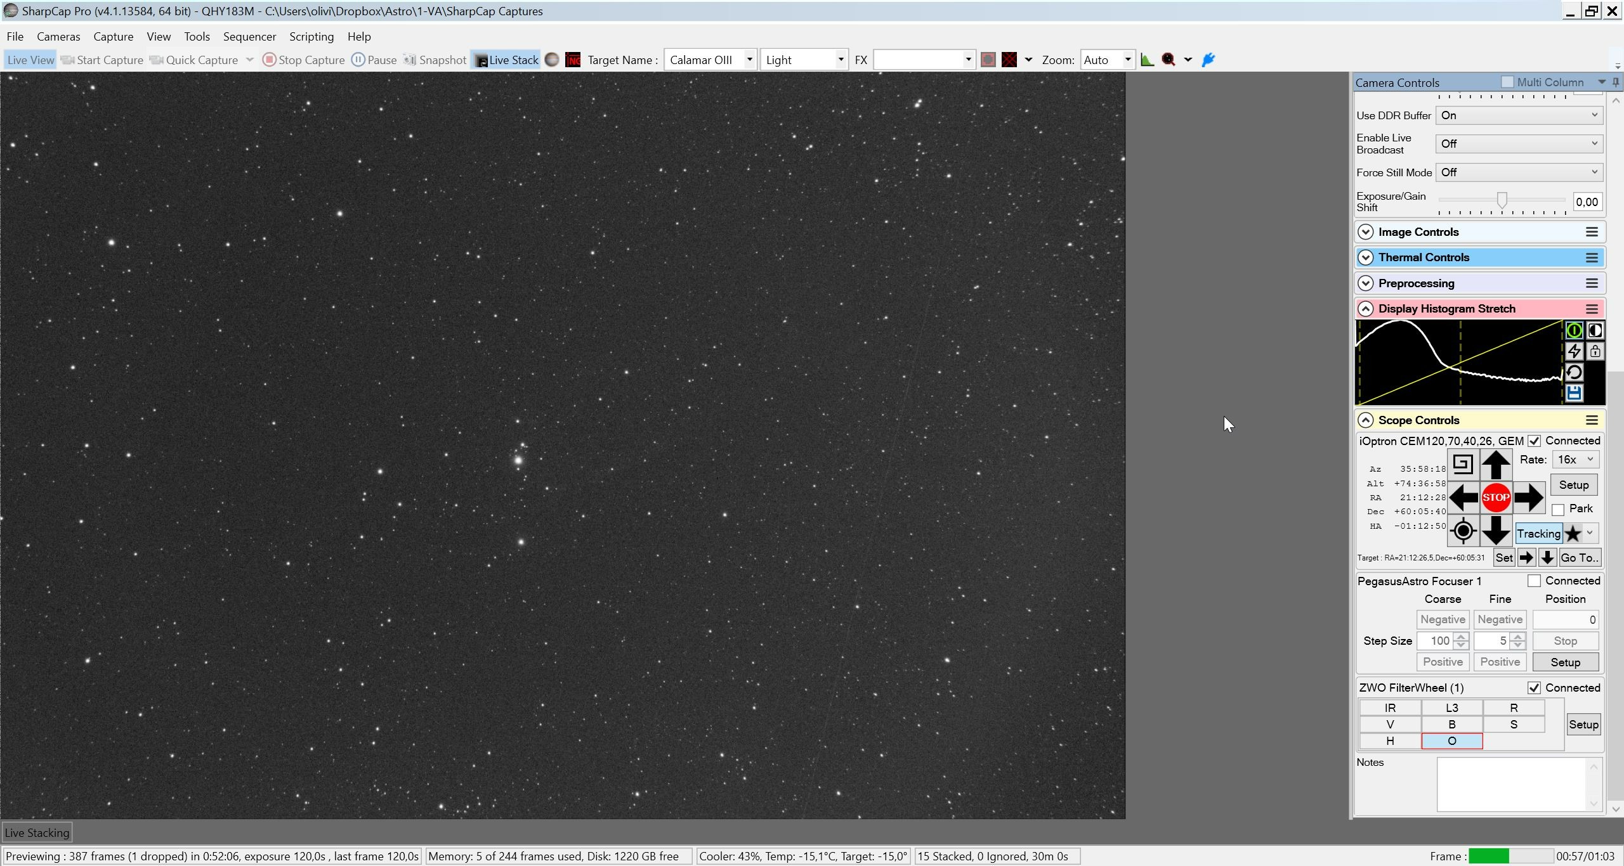This screenshot has width=1624, height=866.
Task: Open the green histogram icon in the toolbar
Action: (x=1147, y=60)
